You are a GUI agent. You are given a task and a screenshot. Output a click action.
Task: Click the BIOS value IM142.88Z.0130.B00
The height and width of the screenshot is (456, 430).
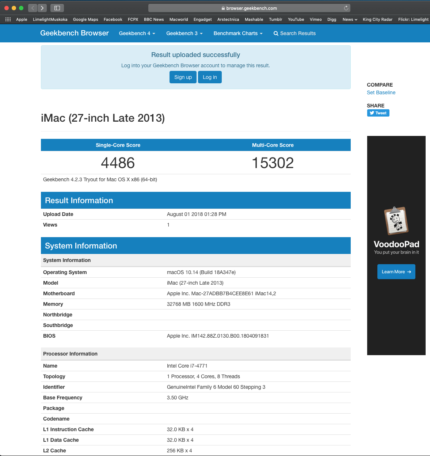tap(218, 336)
